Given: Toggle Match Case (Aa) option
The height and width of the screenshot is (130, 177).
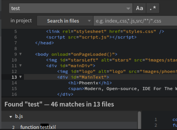Looking at the screenshot, I should (x=139, y=8).
